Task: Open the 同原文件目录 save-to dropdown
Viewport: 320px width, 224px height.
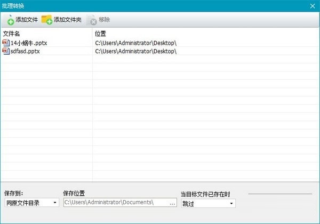Action: point(32,203)
